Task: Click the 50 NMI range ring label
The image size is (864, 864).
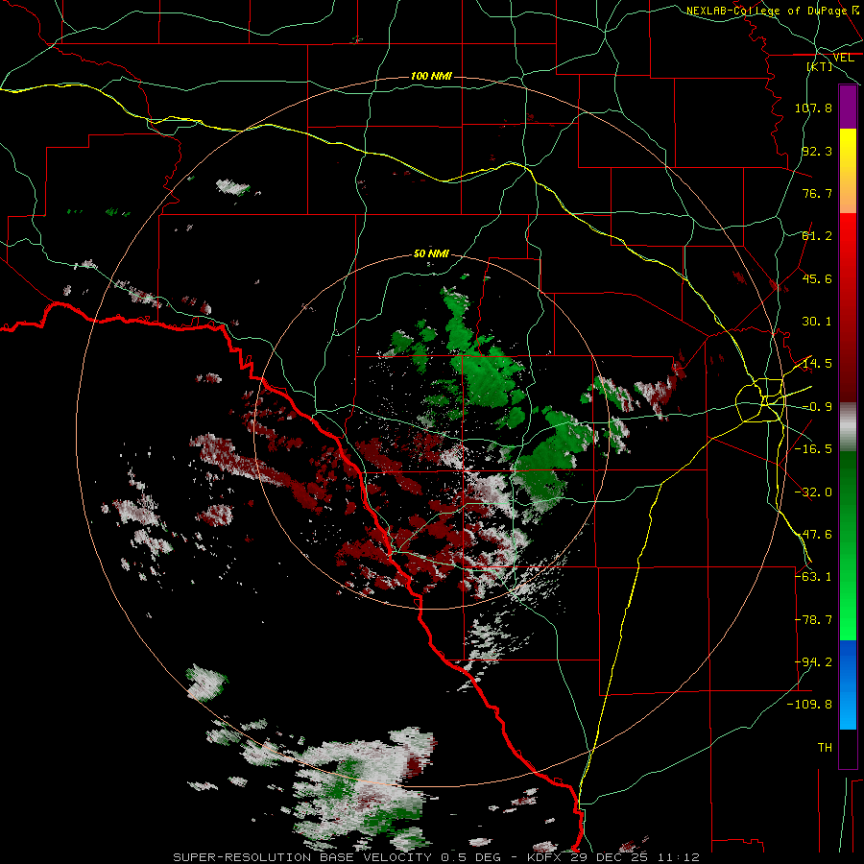Action: (431, 254)
